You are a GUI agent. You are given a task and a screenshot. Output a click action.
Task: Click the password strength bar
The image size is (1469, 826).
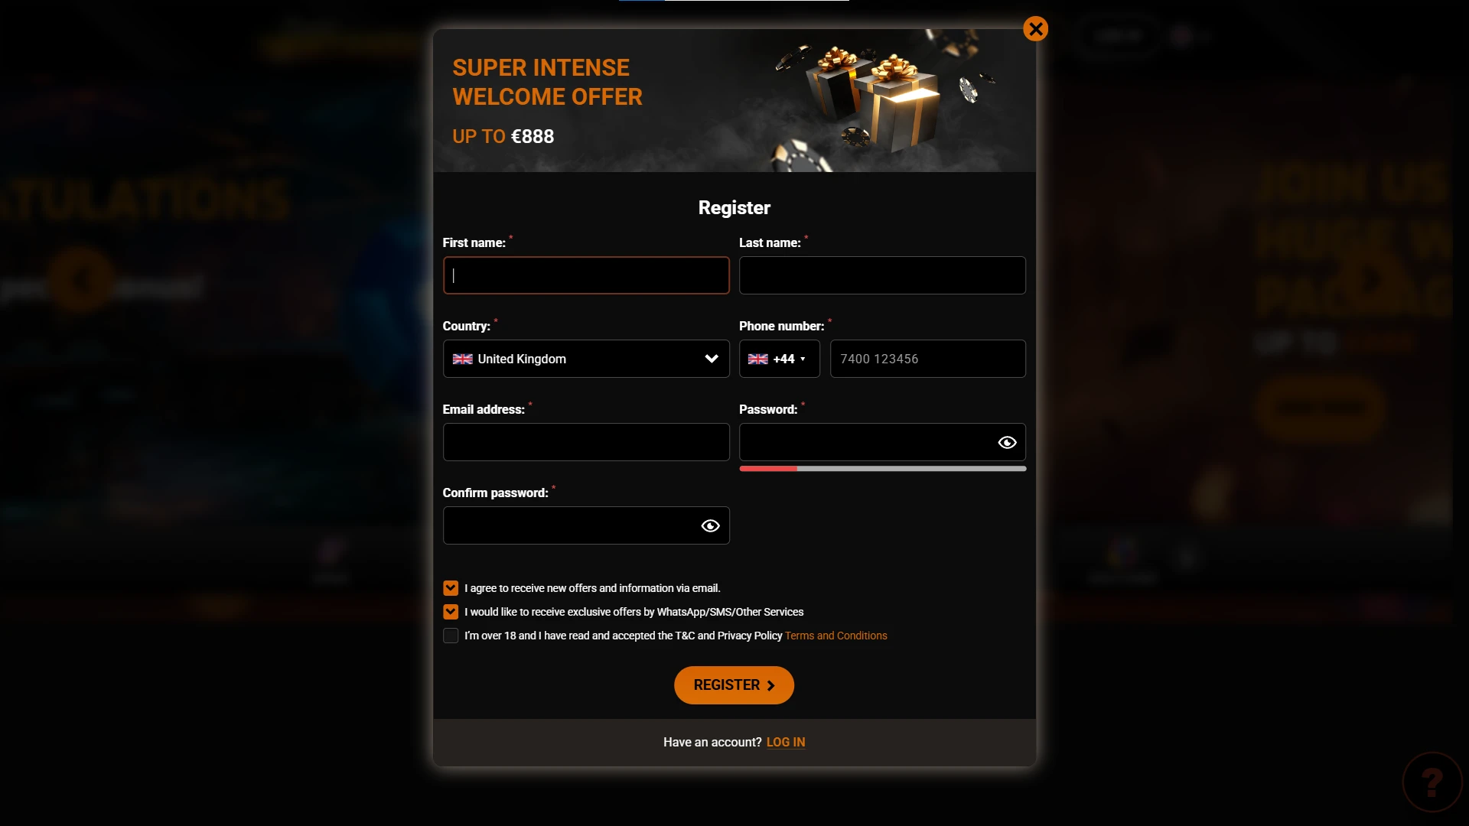[883, 469]
